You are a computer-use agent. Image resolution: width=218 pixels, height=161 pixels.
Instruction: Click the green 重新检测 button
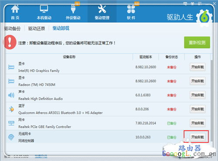197,43
